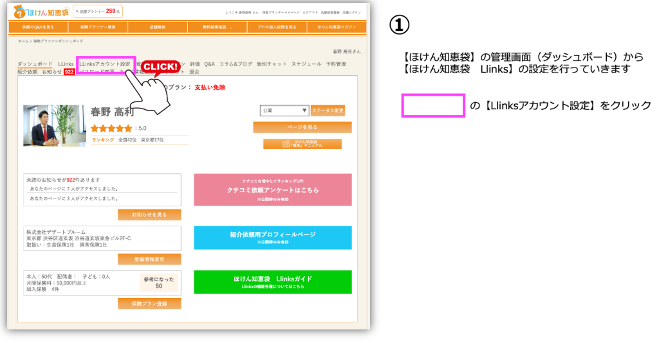659x343 pixels.
Task: Expand the 無料保険相談 menu chevron
Action: (x=231, y=28)
